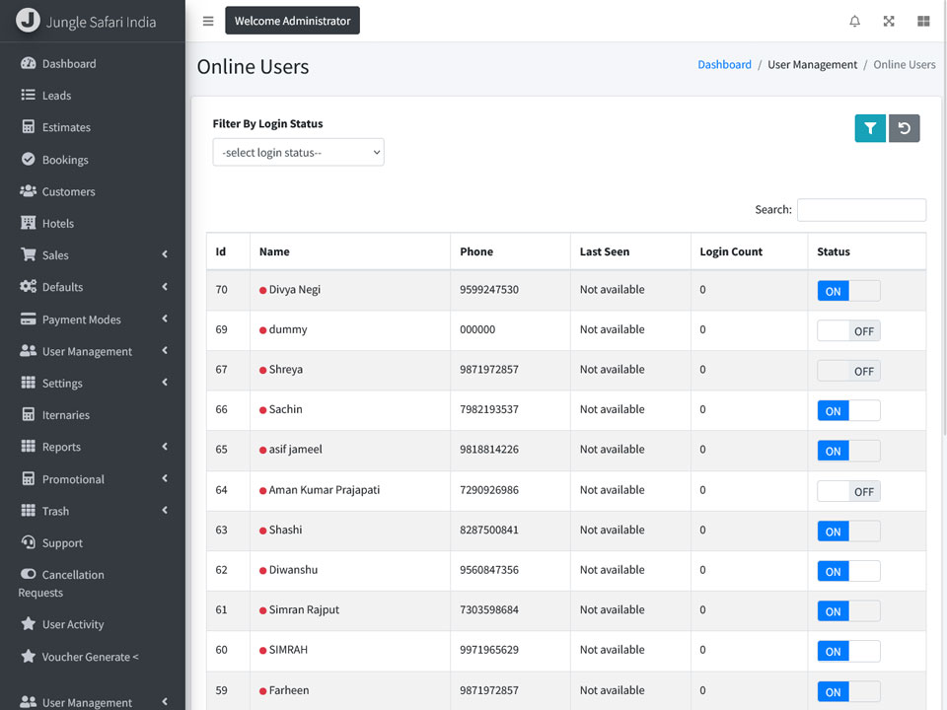Click the Reports grid icon
The width and height of the screenshot is (947, 710).
28,446
